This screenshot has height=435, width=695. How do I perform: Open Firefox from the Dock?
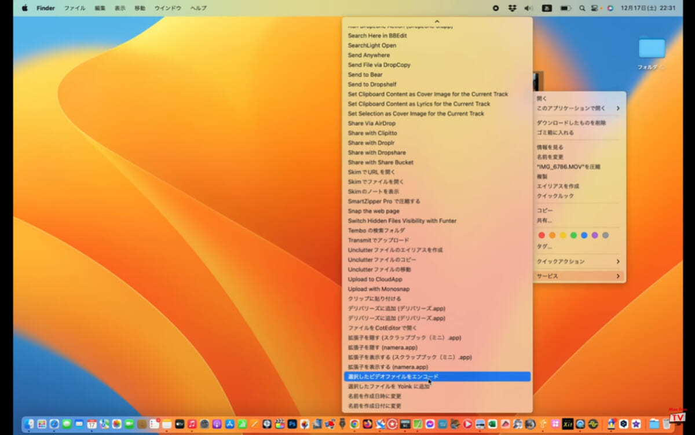click(367, 424)
